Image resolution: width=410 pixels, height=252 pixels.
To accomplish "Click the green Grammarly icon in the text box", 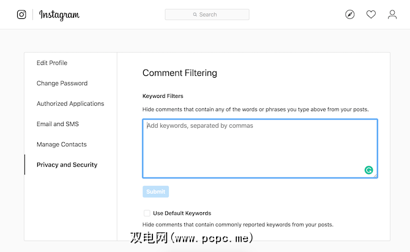I will click(369, 170).
